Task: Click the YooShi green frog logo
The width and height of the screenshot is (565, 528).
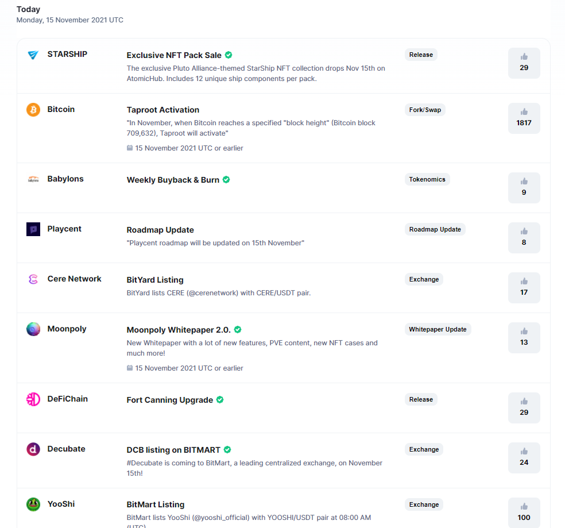Action: (x=33, y=504)
